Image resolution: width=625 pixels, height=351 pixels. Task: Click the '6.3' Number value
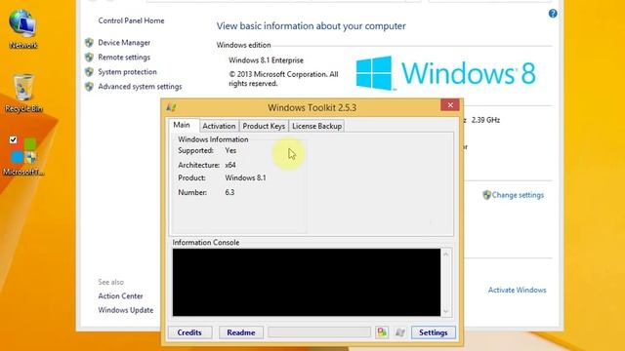coord(229,192)
